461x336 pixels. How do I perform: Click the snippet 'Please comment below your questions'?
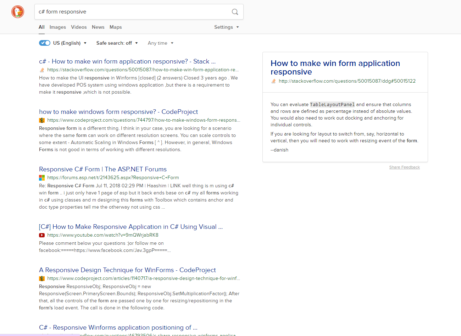(105, 247)
